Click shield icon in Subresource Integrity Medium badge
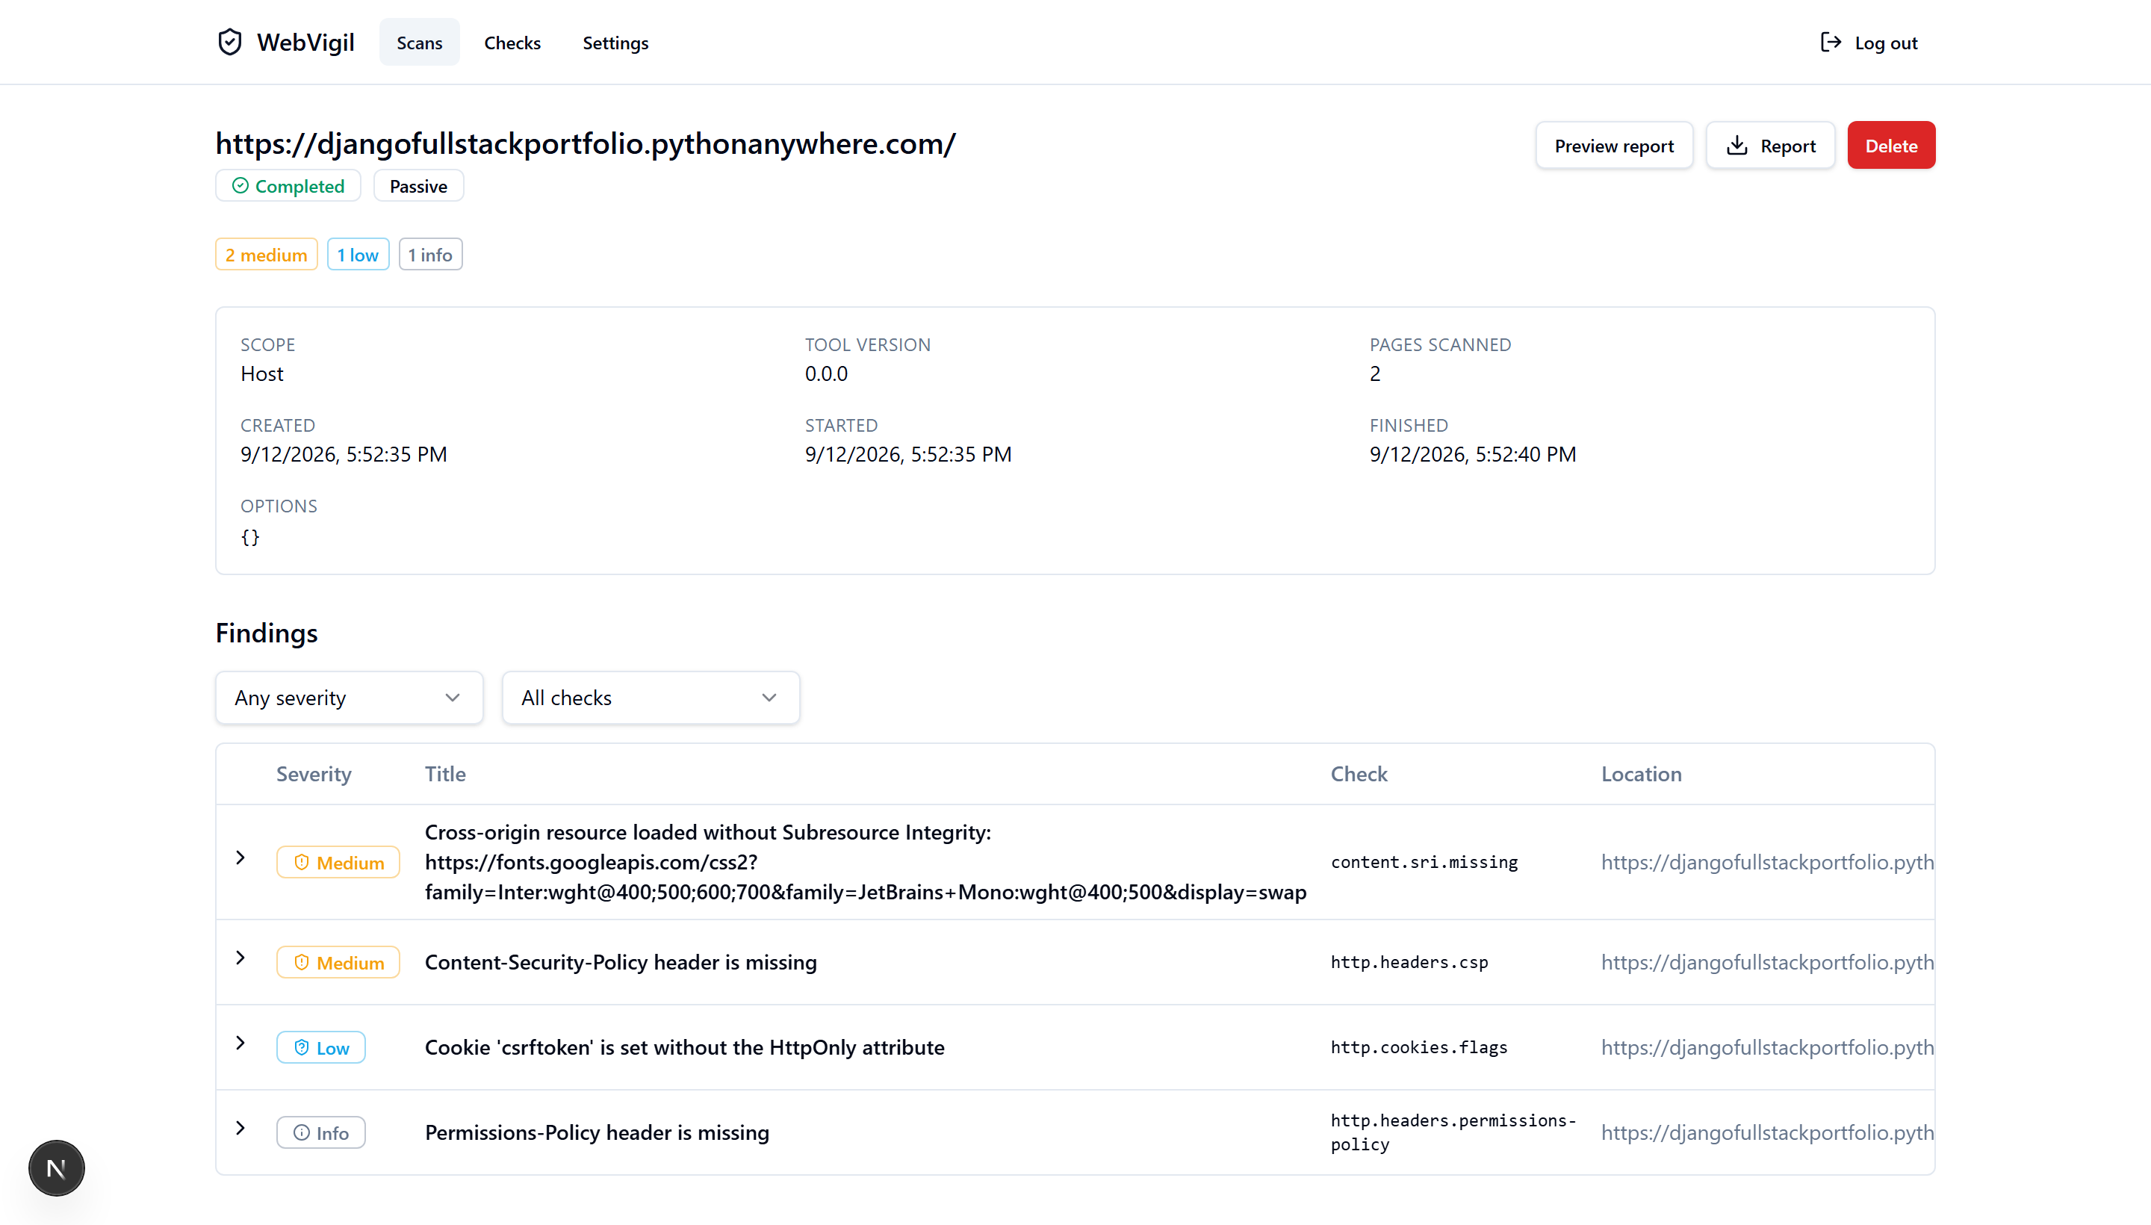 coord(302,863)
